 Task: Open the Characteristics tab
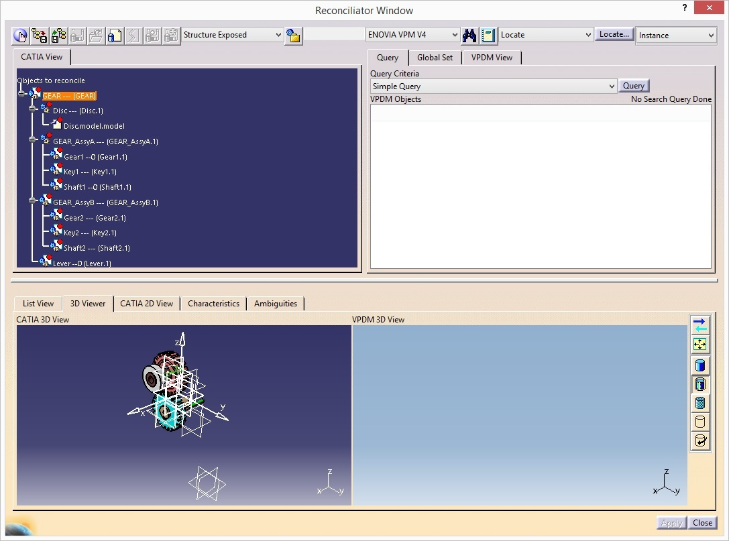(213, 304)
